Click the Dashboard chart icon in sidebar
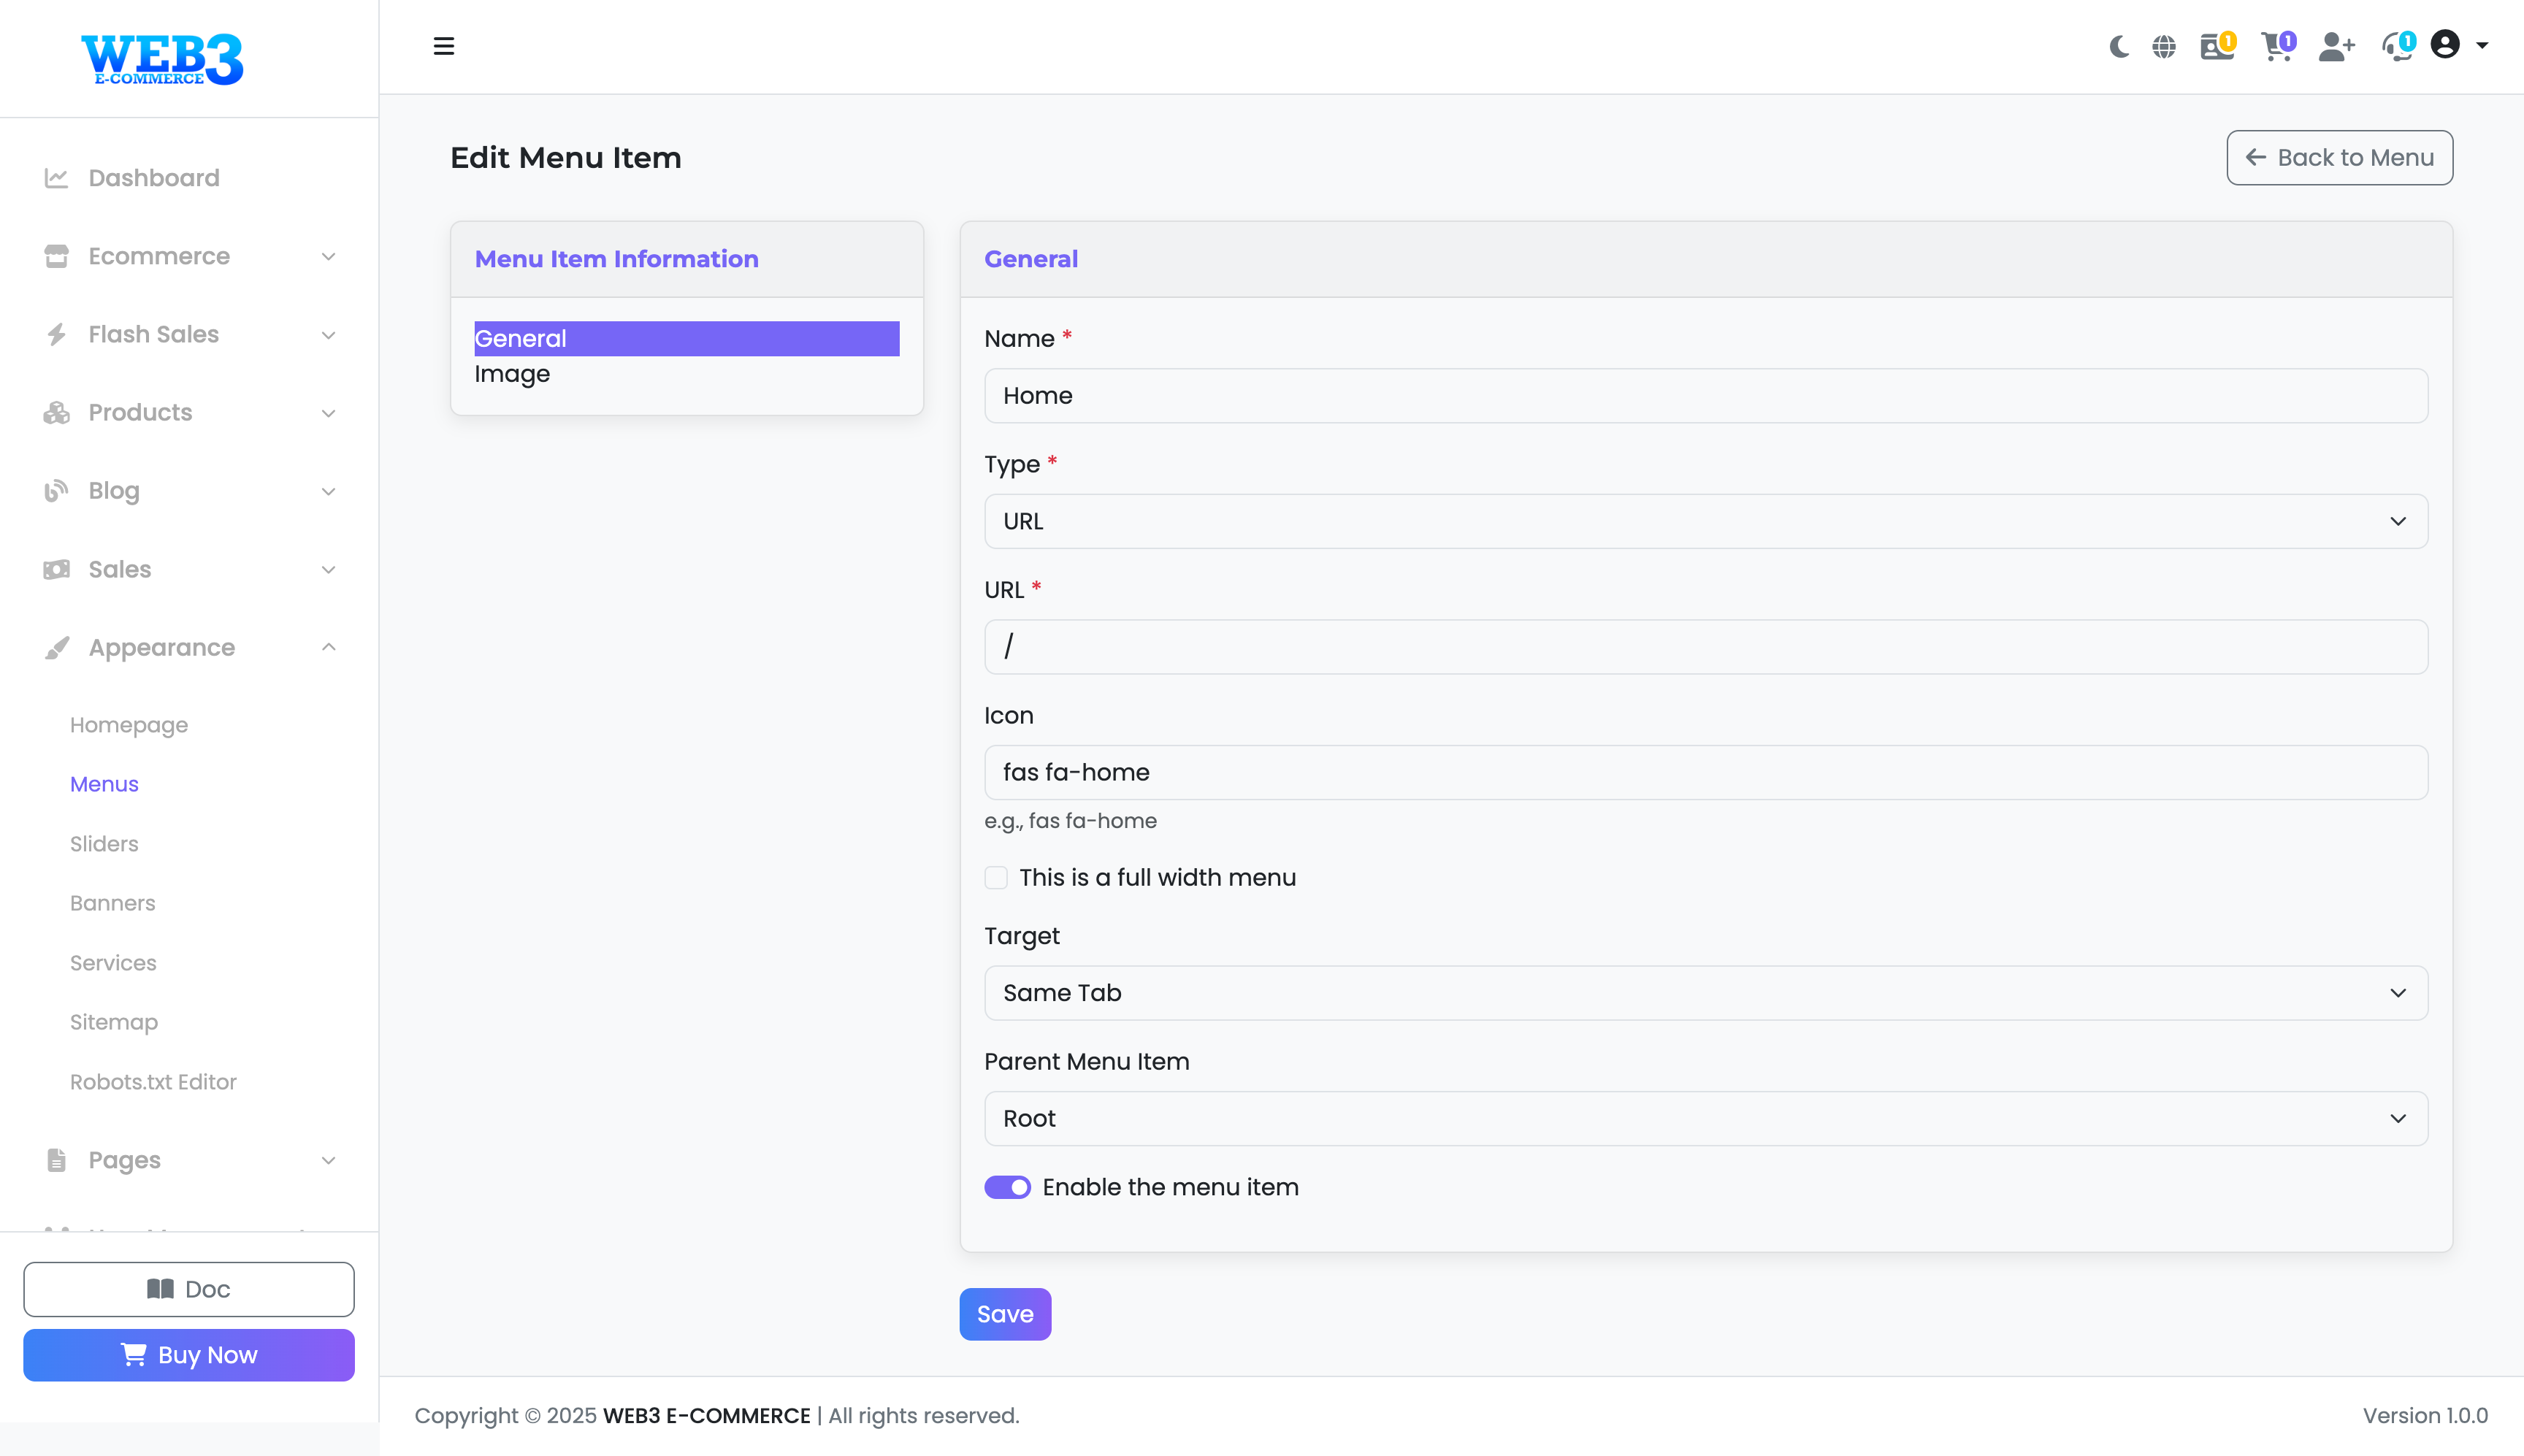The width and height of the screenshot is (2524, 1456). 56,178
